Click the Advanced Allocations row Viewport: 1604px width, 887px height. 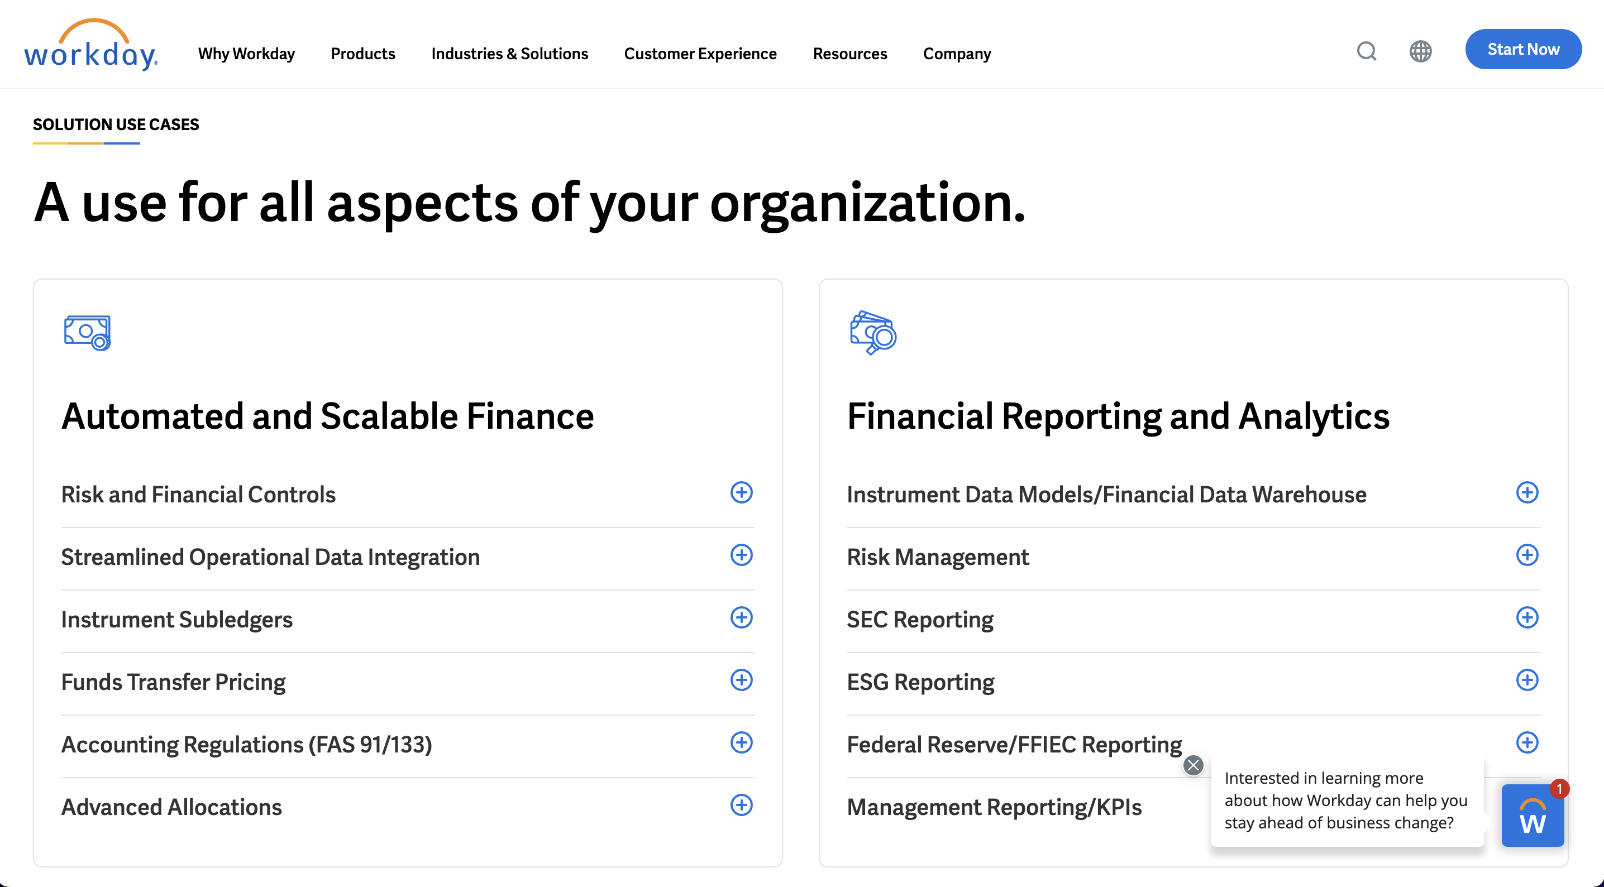[x=171, y=807]
